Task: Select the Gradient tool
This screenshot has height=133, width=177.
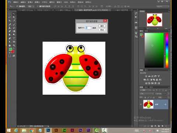Action: point(14,31)
